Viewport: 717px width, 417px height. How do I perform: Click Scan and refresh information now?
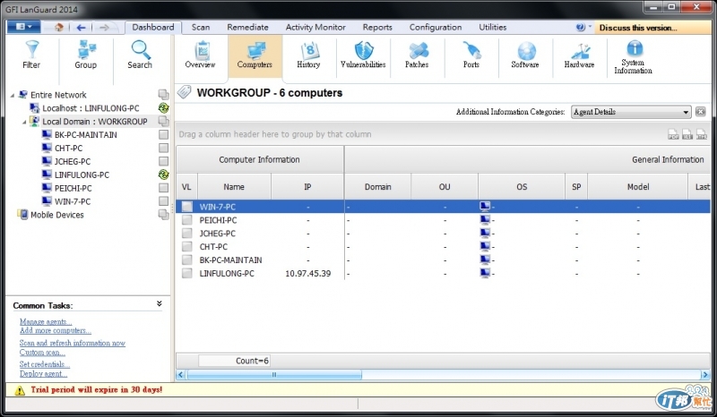coord(73,343)
